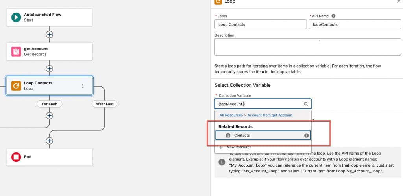
Task: Select the After Last path label
Action: (x=105, y=104)
